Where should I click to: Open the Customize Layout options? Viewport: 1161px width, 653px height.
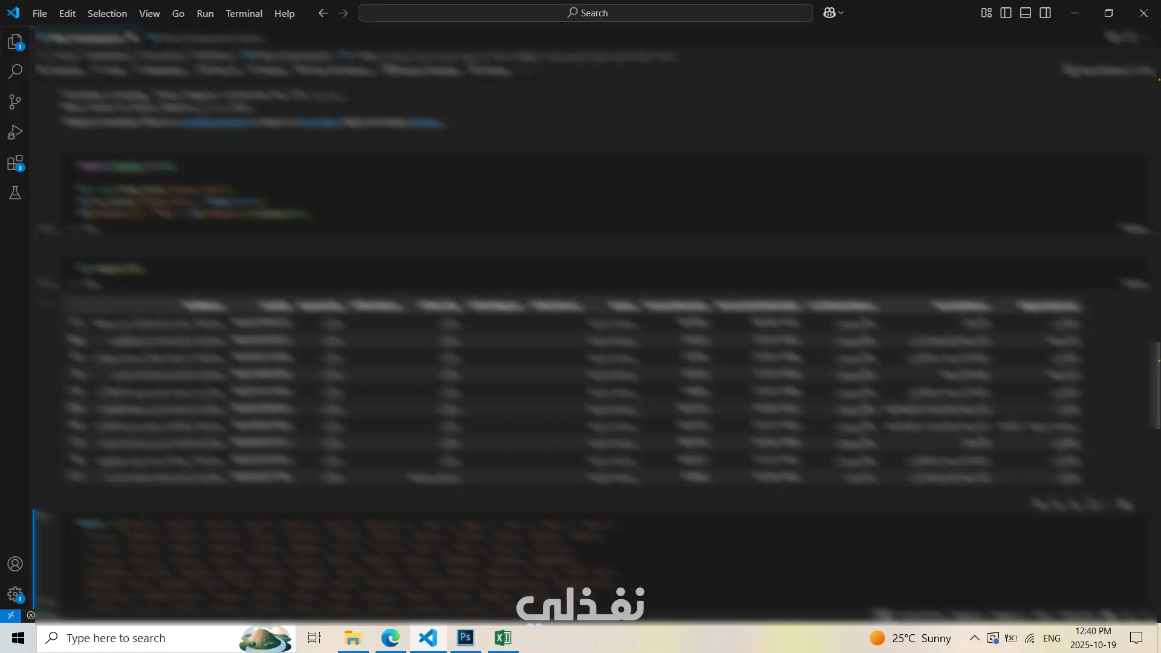(986, 13)
